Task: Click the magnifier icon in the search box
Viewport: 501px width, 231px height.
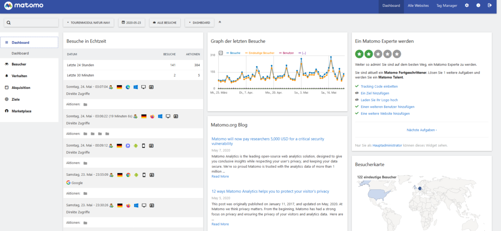Action: (x=9, y=23)
